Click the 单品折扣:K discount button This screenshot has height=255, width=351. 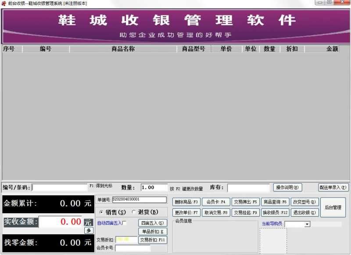(x=152, y=232)
